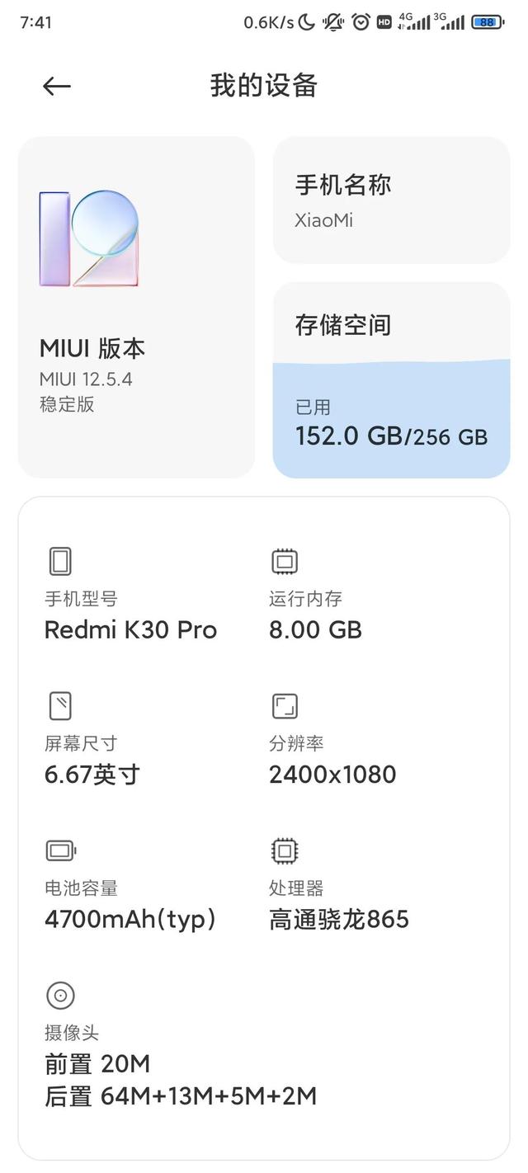Tap the processor icon
Screen dimensions: 528x1173
[x=285, y=850]
